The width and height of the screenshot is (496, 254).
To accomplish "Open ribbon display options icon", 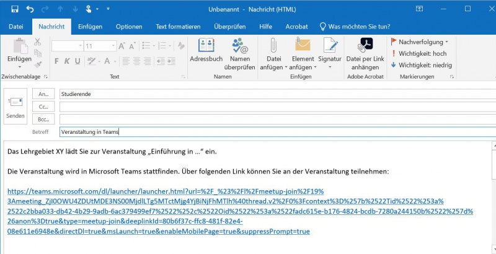I will click(420, 9).
